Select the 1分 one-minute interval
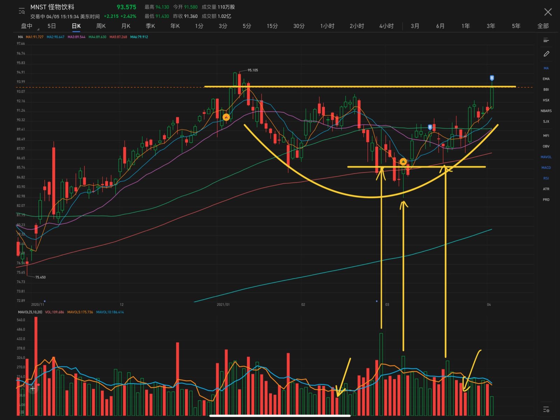 pos(199,26)
